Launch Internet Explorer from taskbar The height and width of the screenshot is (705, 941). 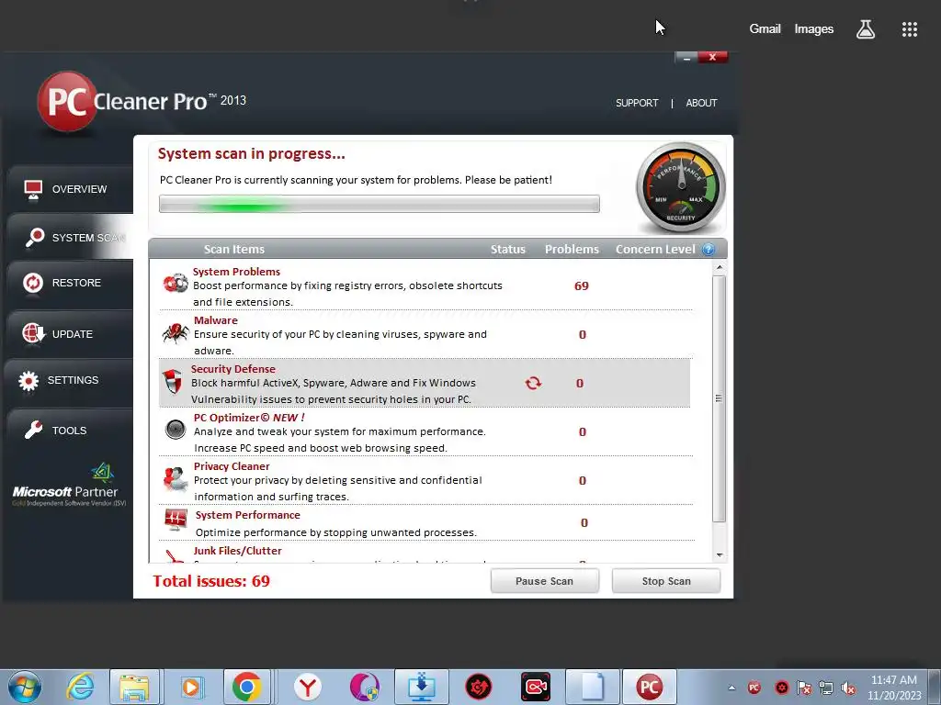(81, 687)
